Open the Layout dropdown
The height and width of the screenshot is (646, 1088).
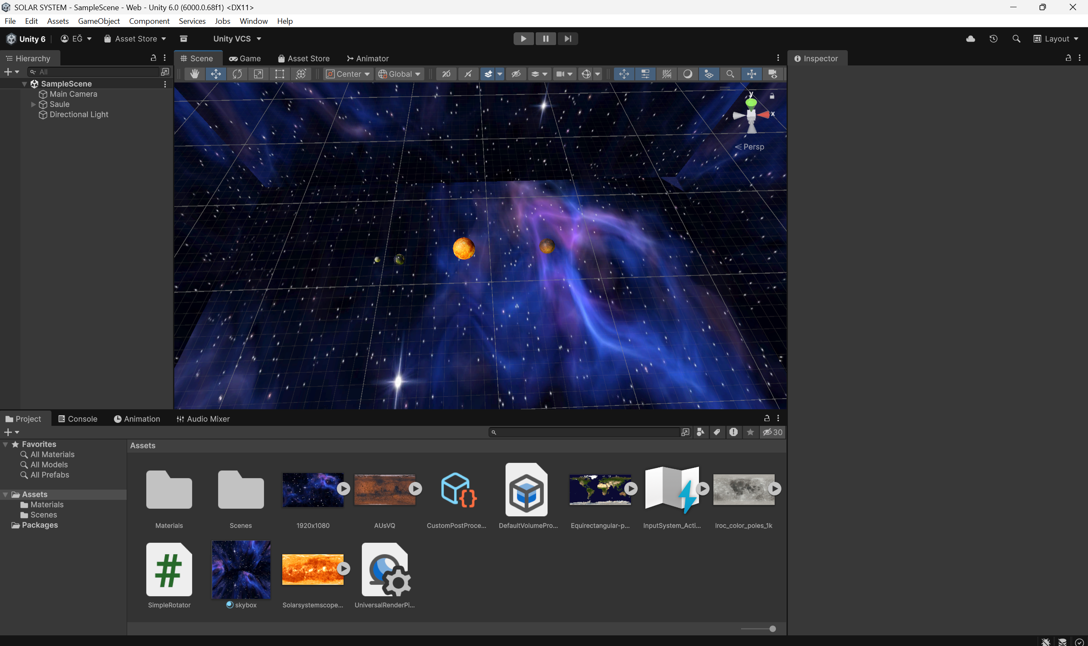click(x=1056, y=39)
